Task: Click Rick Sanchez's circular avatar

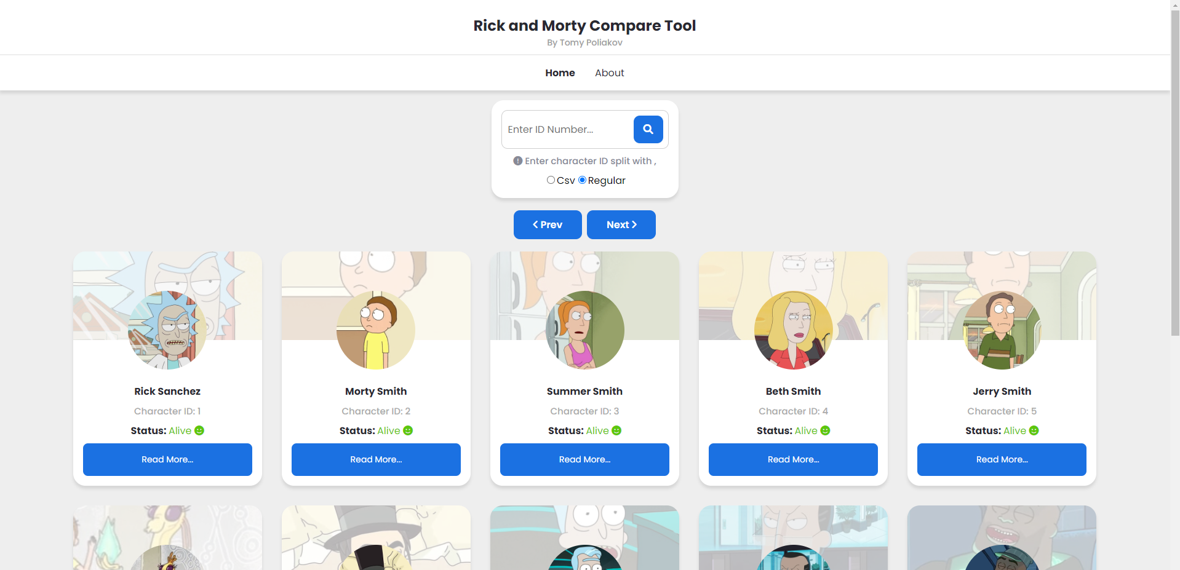Action: pos(167,330)
